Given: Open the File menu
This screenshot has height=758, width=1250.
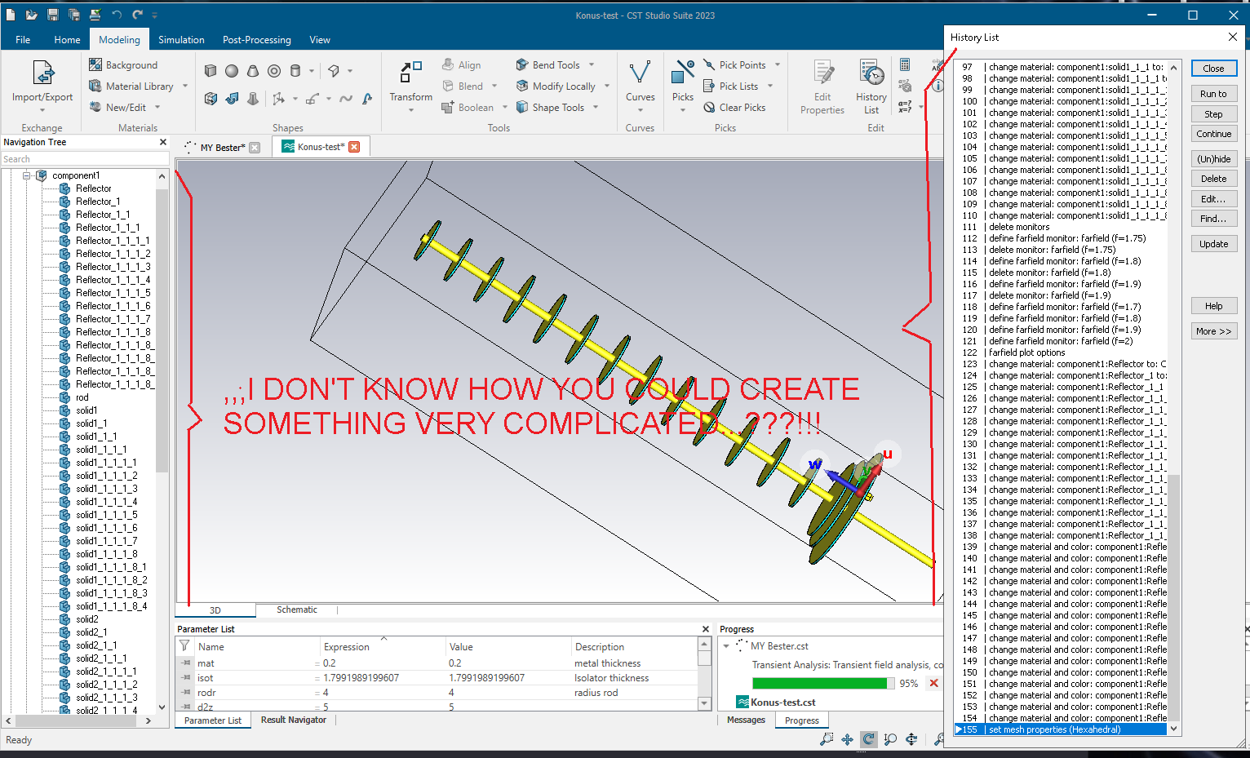Looking at the screenshot, I should pyautogui.click(x=23, y=39).
